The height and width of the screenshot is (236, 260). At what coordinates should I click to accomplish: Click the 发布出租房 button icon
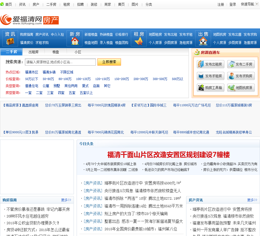pyautogui.click(x=200, y=64)
